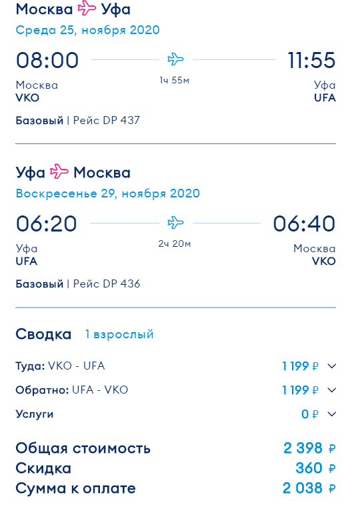Expand the Услуги price row
This screenshot has width=356, height=507.
pos(332,414)
